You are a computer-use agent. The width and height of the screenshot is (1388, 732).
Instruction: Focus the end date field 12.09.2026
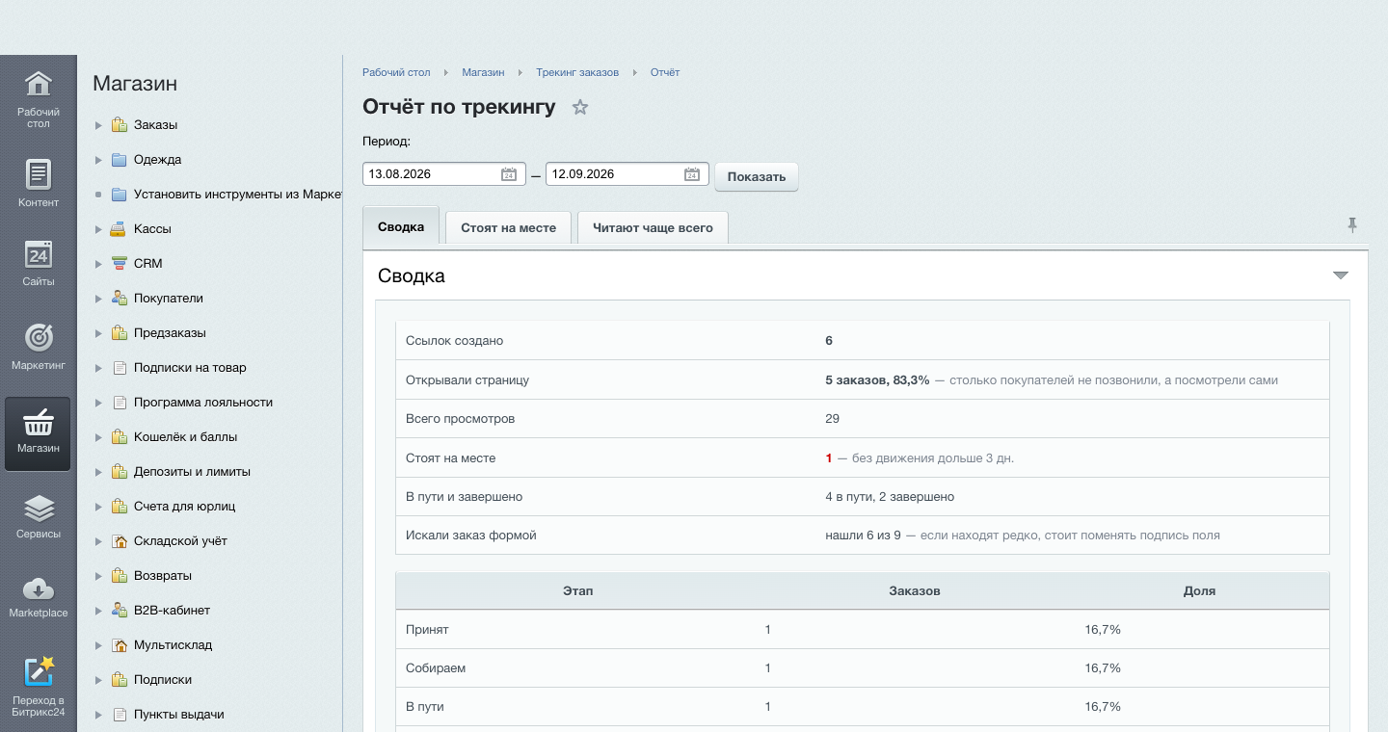click(627, 174)
